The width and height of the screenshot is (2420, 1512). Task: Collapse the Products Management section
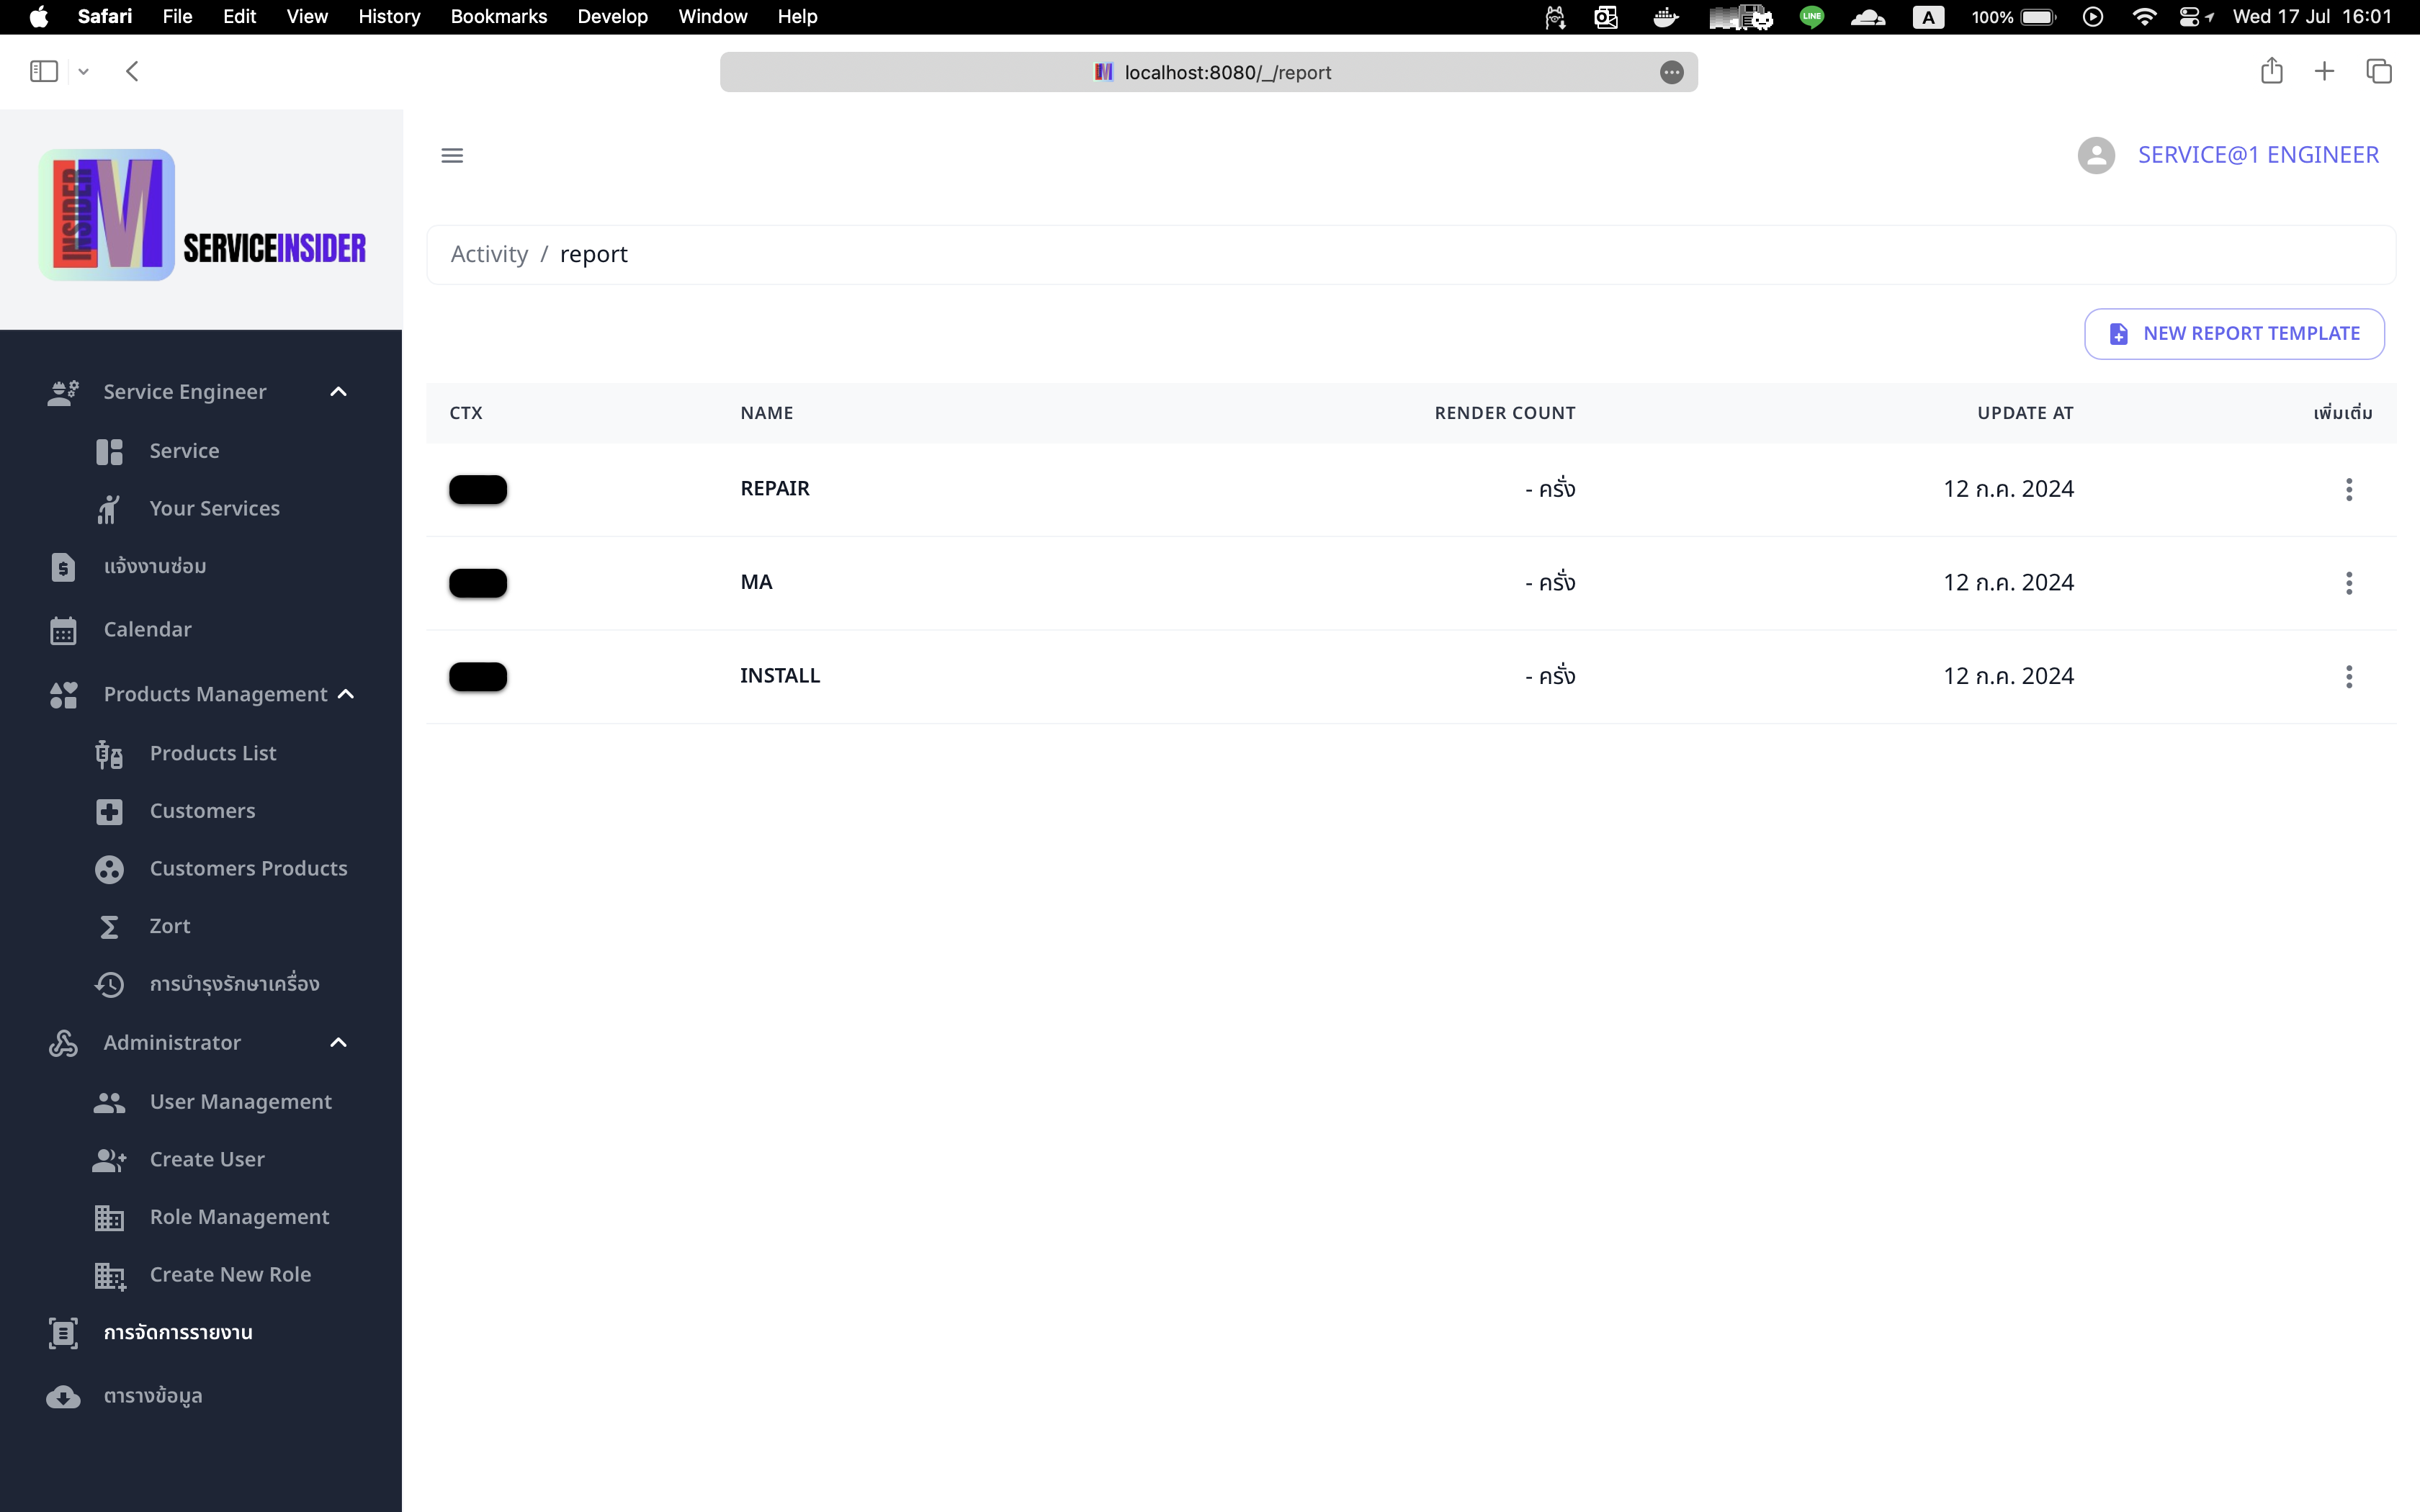pyautogui.click(x=345, y=693)
